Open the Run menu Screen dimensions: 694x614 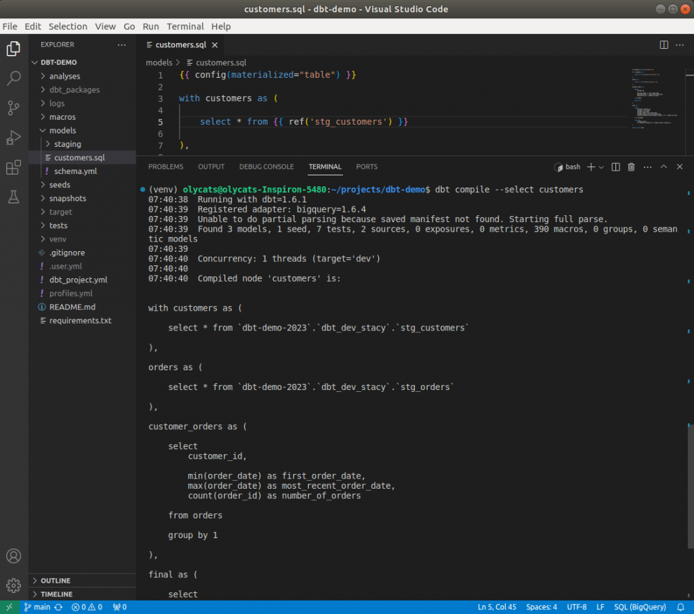(150, 26)
